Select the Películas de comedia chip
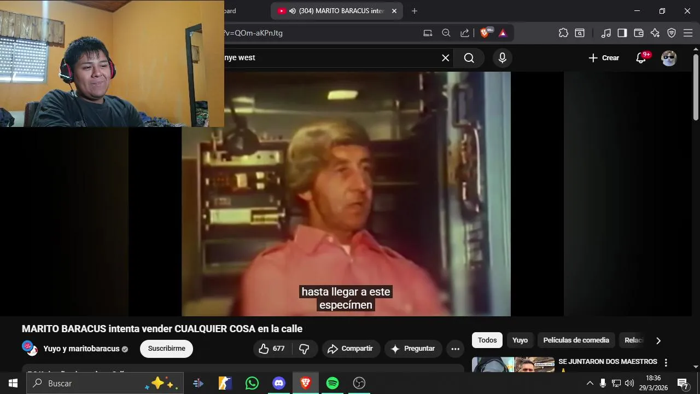Screen dimensions: 700x394 (x=576, y=340)
